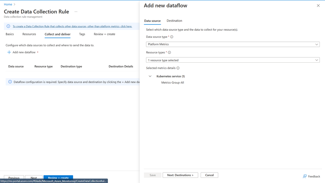Open the Tags tab
This screenshot has width=325, height=183.
coord(82,34)
